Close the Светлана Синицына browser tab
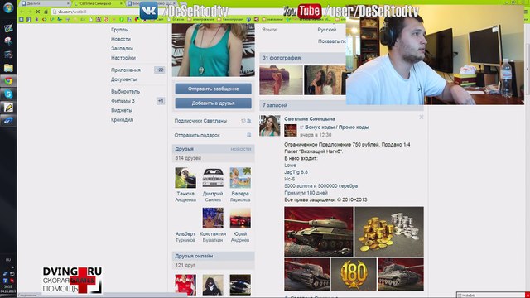This screenshot has height=298, width=530. (x=122, y=3)
